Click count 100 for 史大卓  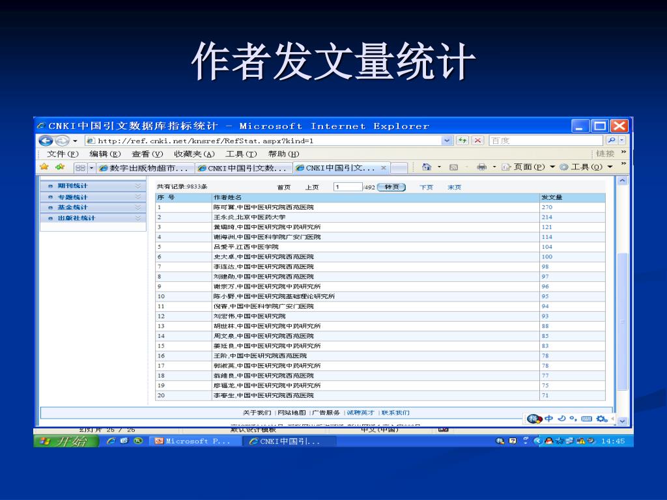(x=547, y=257)
